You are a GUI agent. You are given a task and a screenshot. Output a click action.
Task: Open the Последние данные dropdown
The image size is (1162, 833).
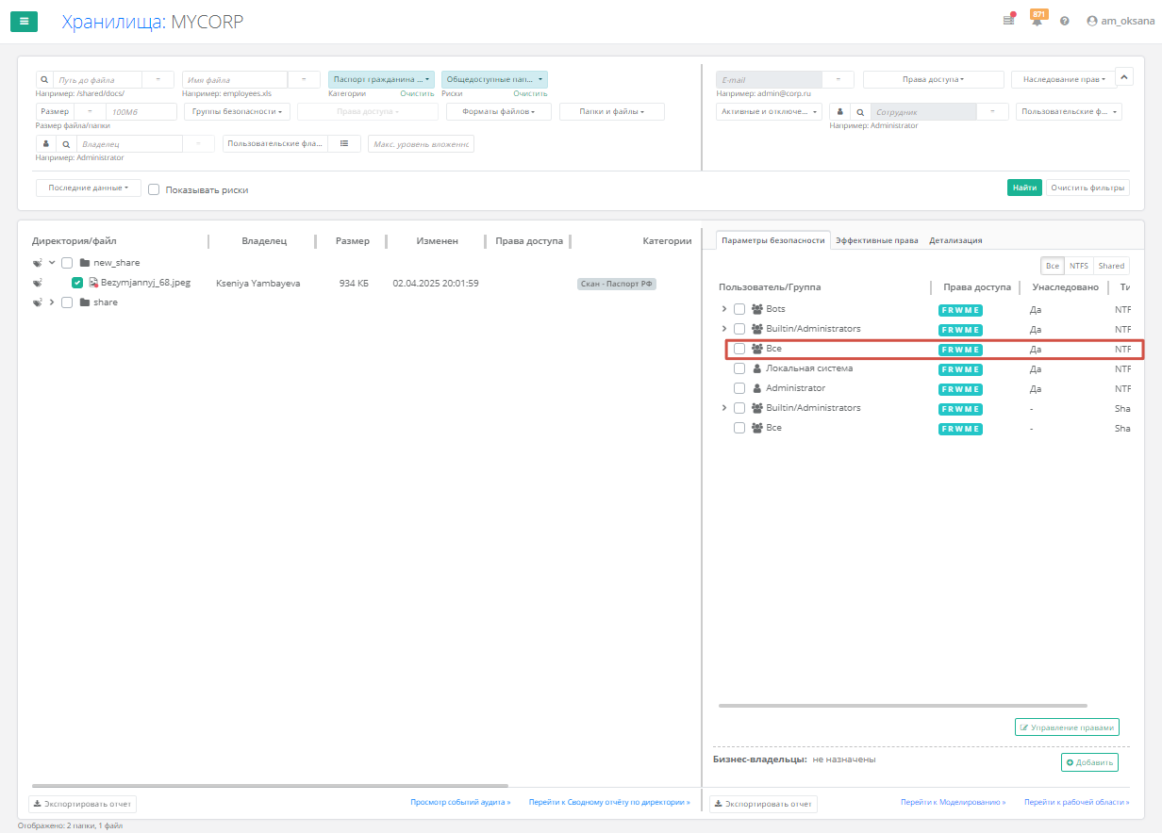(x=89, y=188)
